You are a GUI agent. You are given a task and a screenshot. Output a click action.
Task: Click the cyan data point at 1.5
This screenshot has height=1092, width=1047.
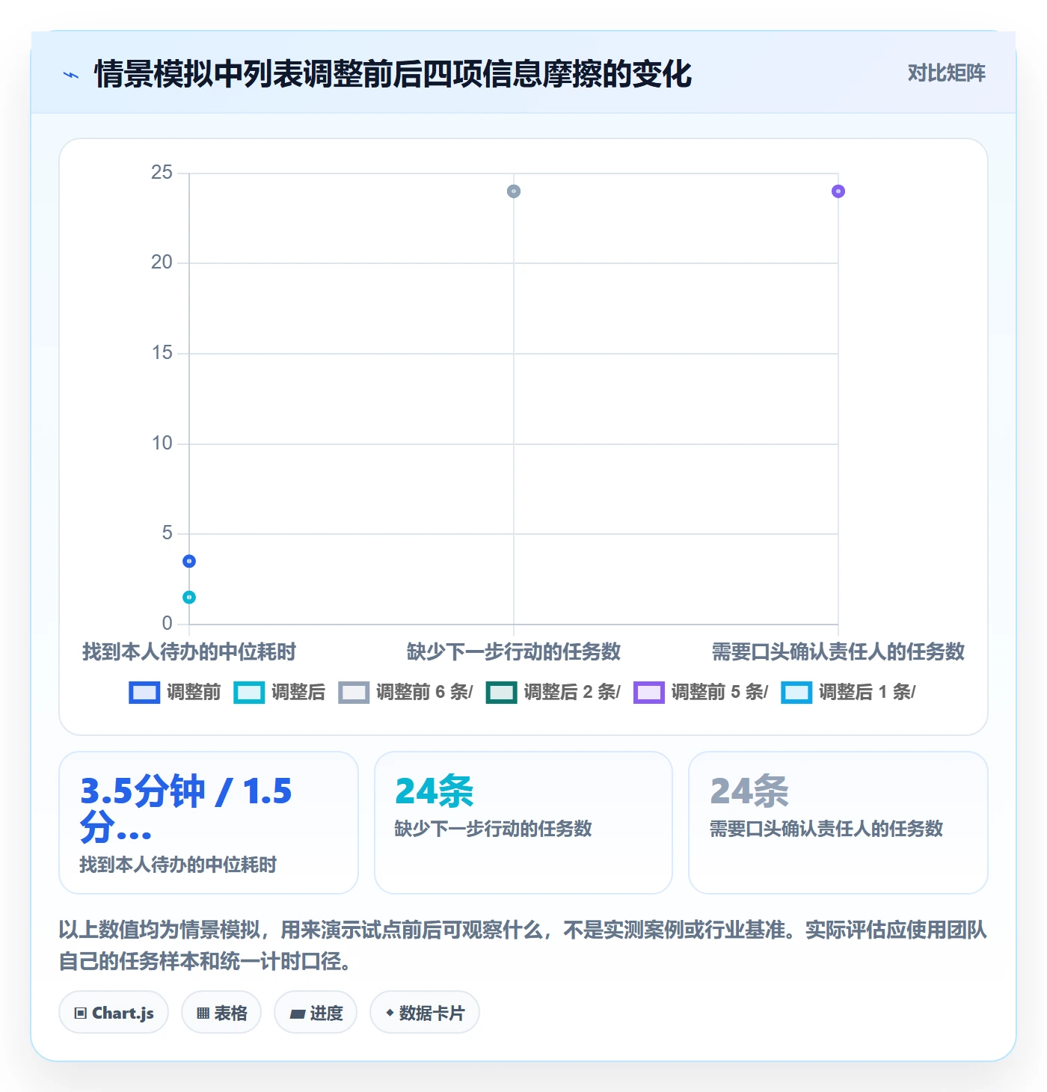[x=189, y=597]
